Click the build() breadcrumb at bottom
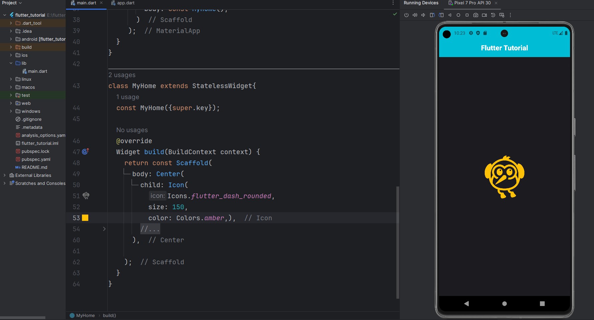 point(109,315)
